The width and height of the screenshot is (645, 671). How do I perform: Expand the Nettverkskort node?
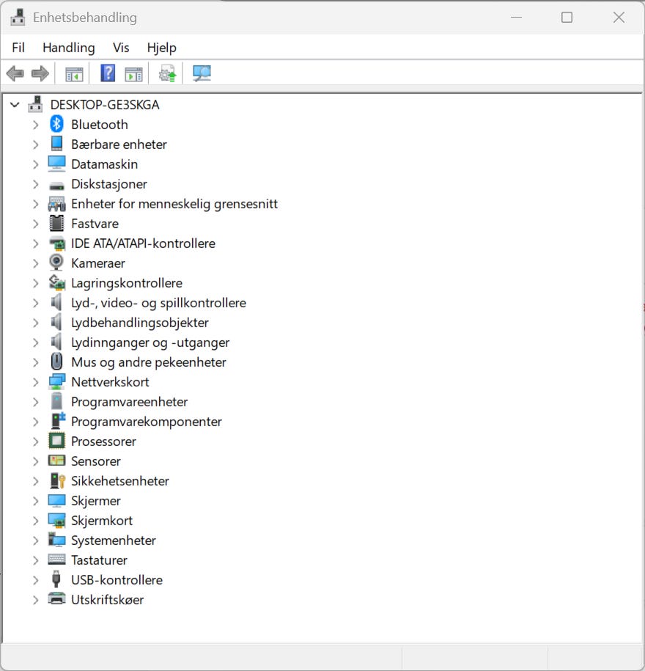tap(35, 382)
